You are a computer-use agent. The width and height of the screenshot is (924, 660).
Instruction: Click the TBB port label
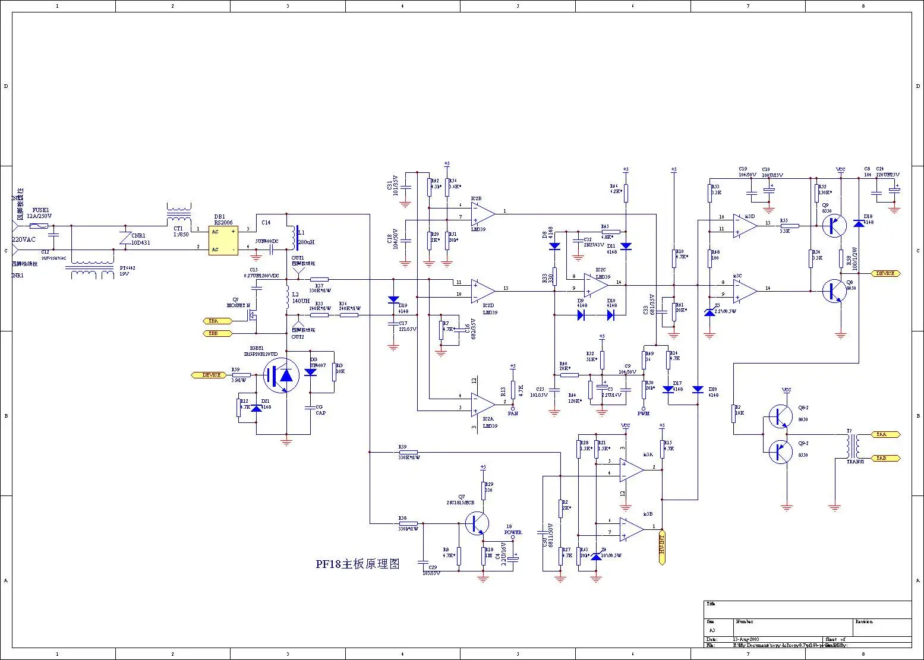217,333
